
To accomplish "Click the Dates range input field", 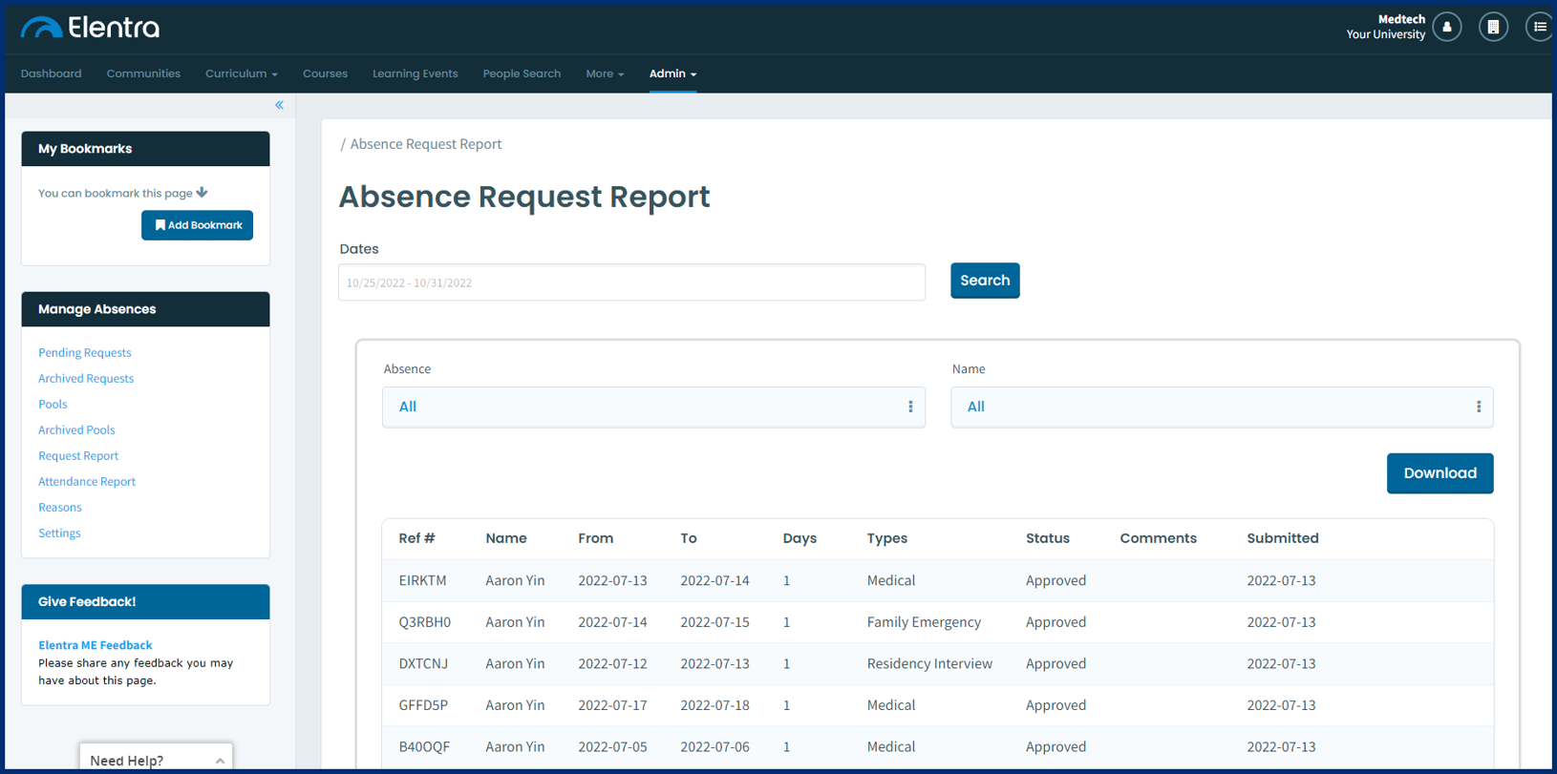I will pos(631,282).
